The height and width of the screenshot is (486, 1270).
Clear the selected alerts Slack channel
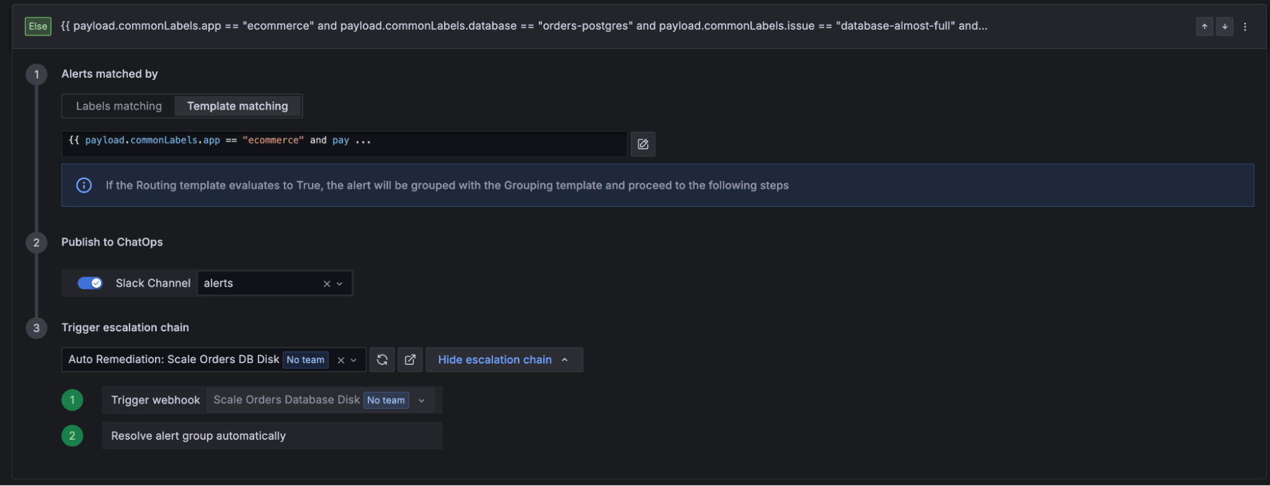327,283
